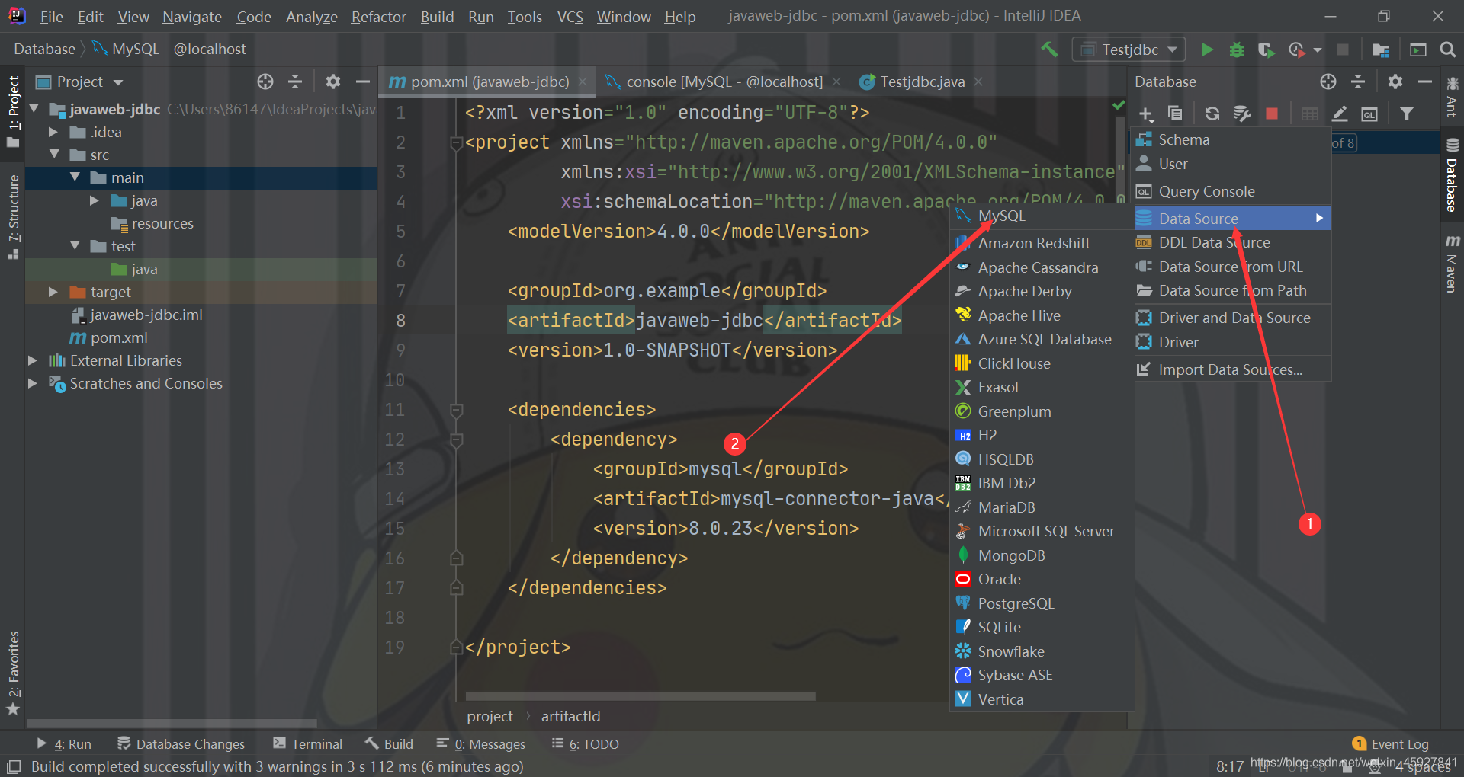Switch to Testjdbc.java editor tab

pyautogui.click(x=922, y=82)
